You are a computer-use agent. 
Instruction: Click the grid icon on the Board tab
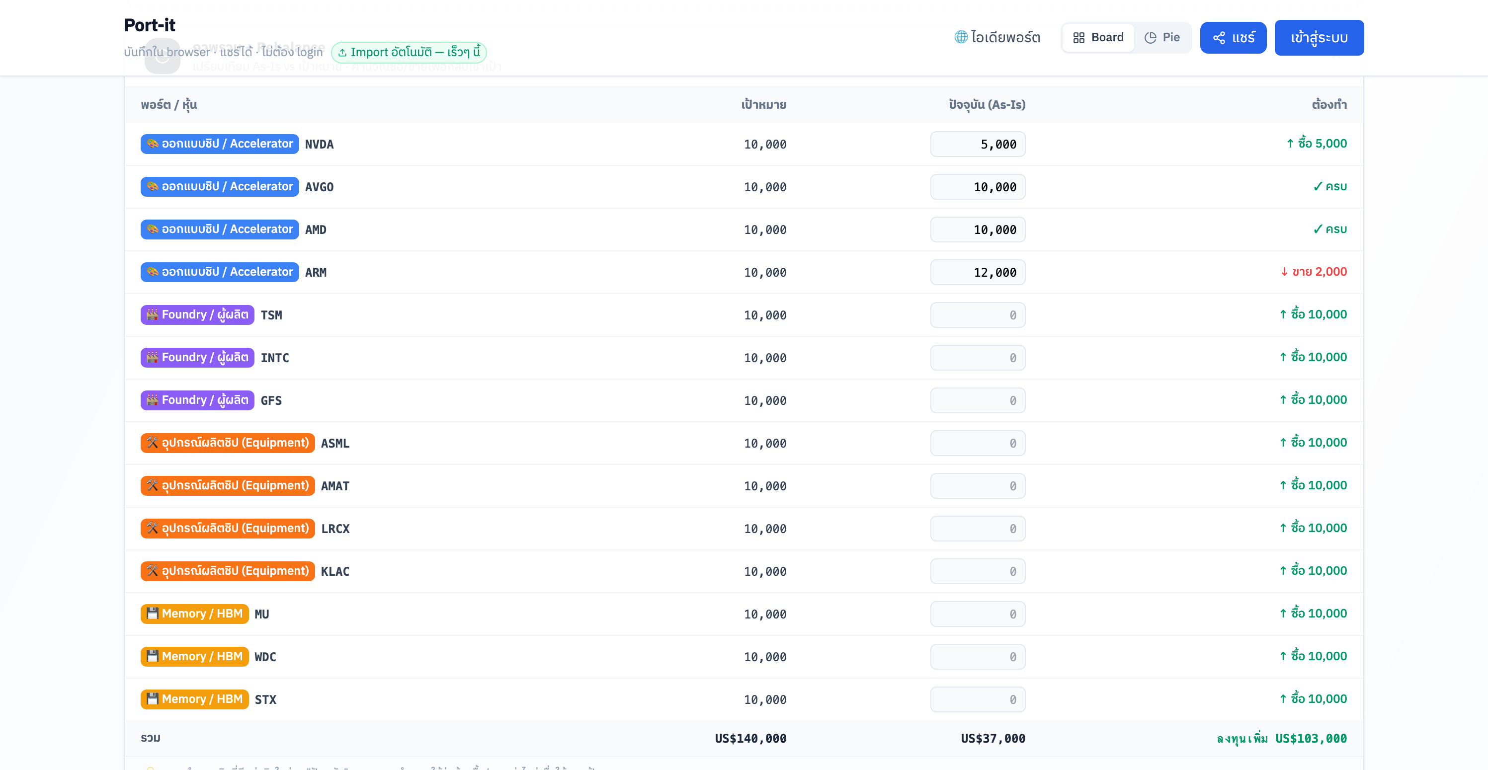click(1078, 38)
